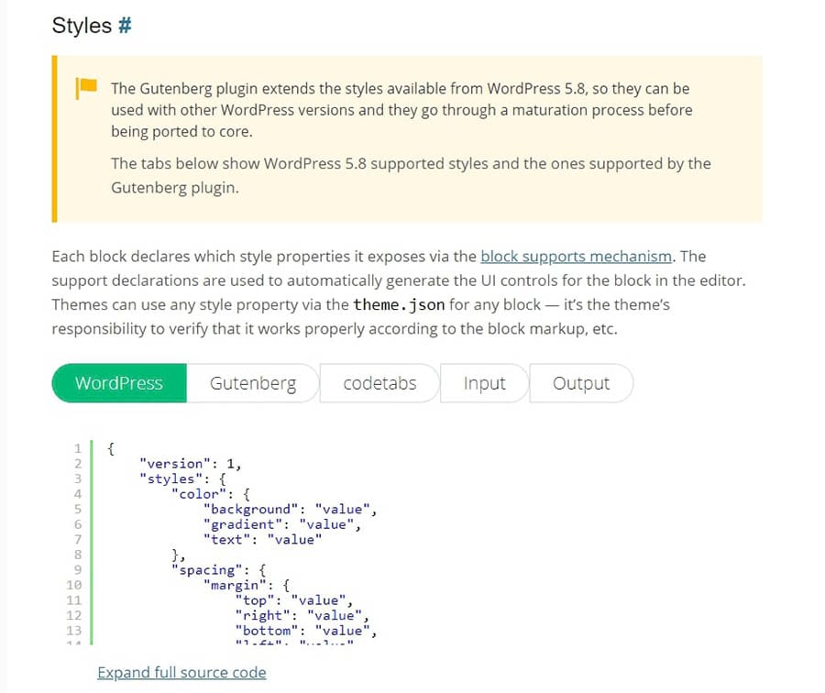Switch to the Gutenberg tab
The height and width of the screenshot is (693, 825).
(253, 383)
